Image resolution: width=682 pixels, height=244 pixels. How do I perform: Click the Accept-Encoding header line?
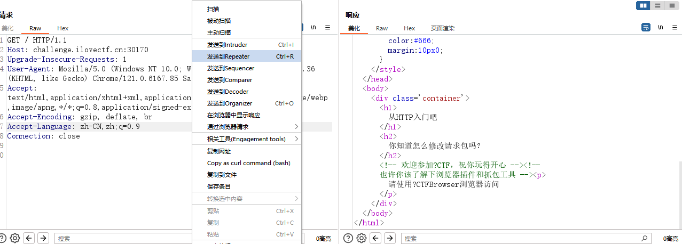click(80, 117)
